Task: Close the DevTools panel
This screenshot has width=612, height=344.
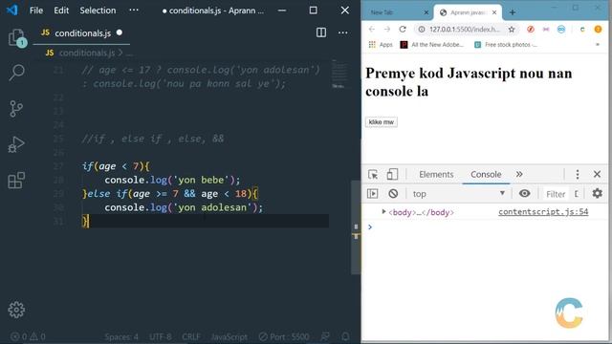Action: 597,174
